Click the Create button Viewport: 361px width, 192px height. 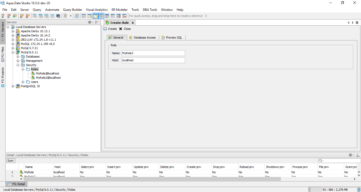pyautogui.click(x=110, y=29)
